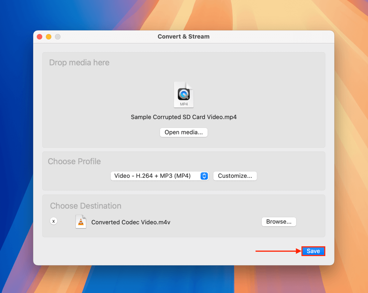The height and width of the screenshot is (293, 368).
Task: Click the blue Save button
Action: (x=313, y=251)
